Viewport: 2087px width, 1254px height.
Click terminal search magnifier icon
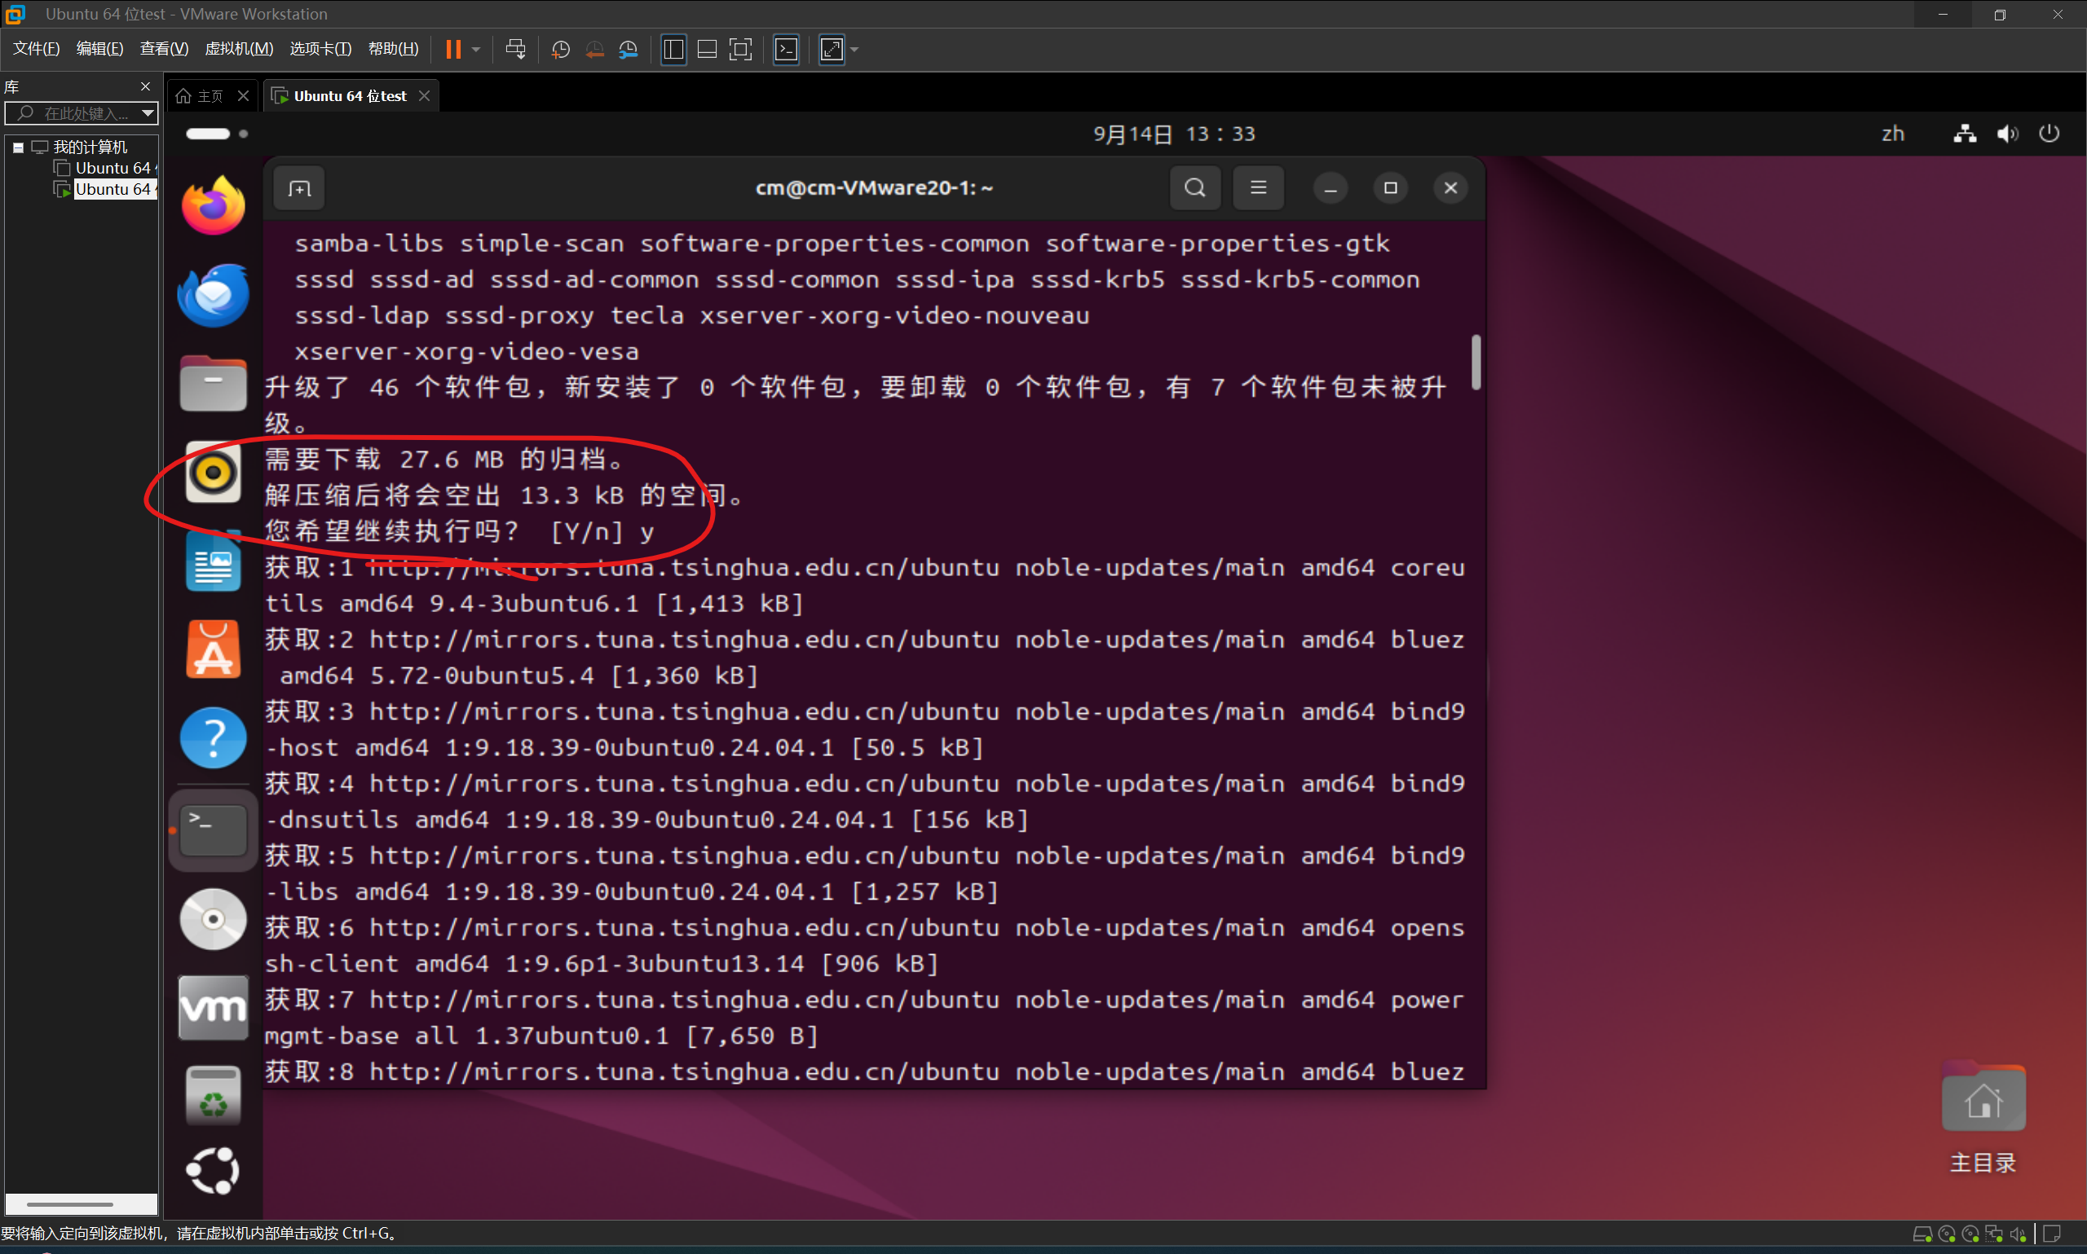tap(1194, 187)
